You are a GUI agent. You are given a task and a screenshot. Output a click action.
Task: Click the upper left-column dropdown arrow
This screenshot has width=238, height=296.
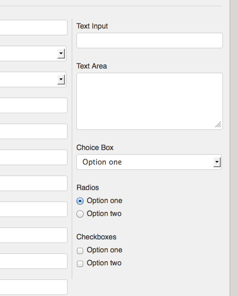click(61, 53)
